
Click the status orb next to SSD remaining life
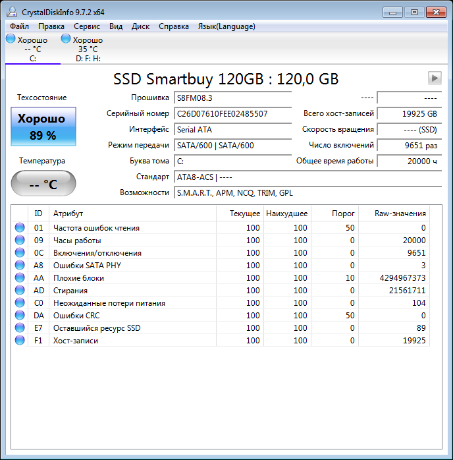point(19,328)
